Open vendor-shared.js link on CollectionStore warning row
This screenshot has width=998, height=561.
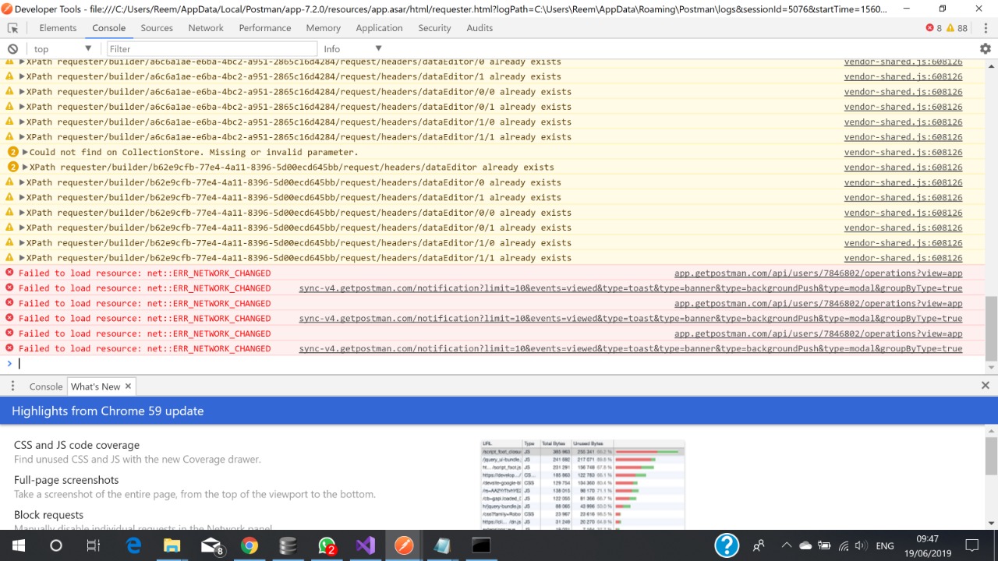pos(903,152)
